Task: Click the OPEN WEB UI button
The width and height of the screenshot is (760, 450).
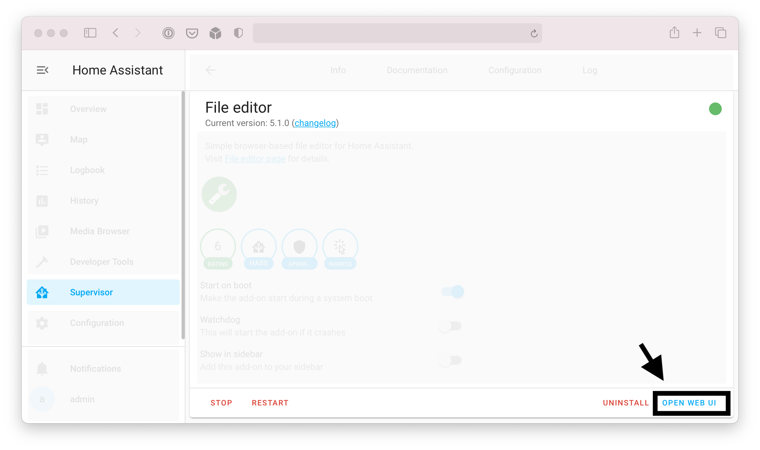Action: (689, 403)
